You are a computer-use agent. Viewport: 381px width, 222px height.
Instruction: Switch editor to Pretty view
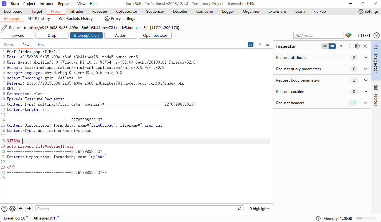tap(9, 45)
